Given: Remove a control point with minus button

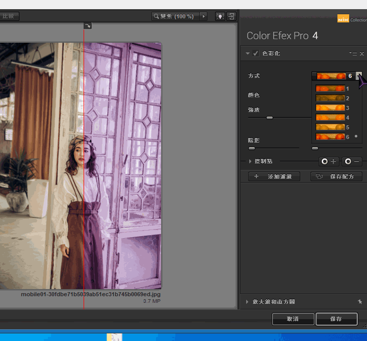Looking at the screenshot, I should (x=352, y=161).
